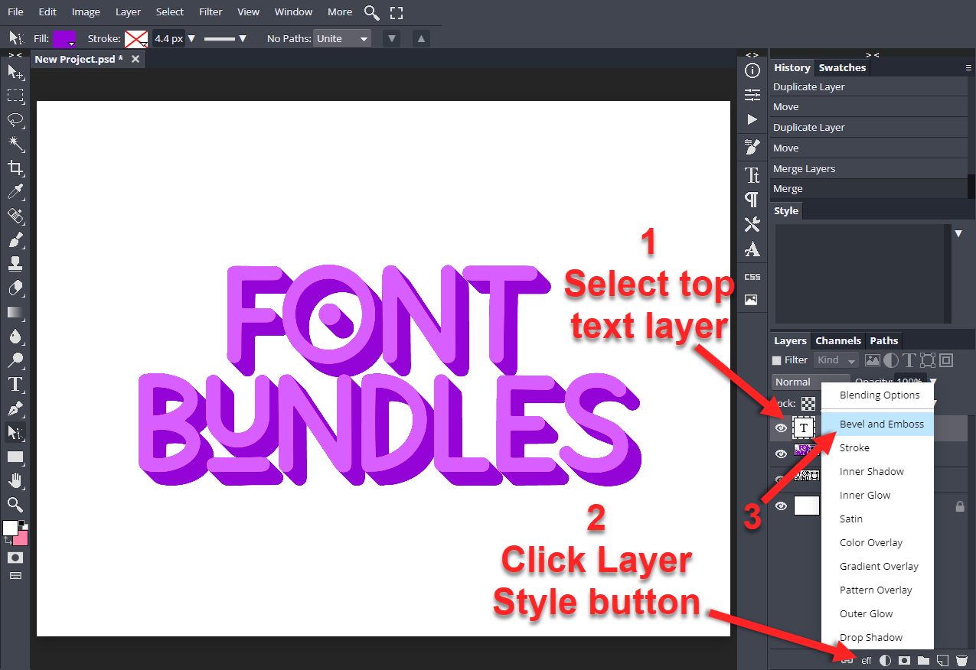
Task: Select the Clone Stamp tool
Action: (15, 265)
